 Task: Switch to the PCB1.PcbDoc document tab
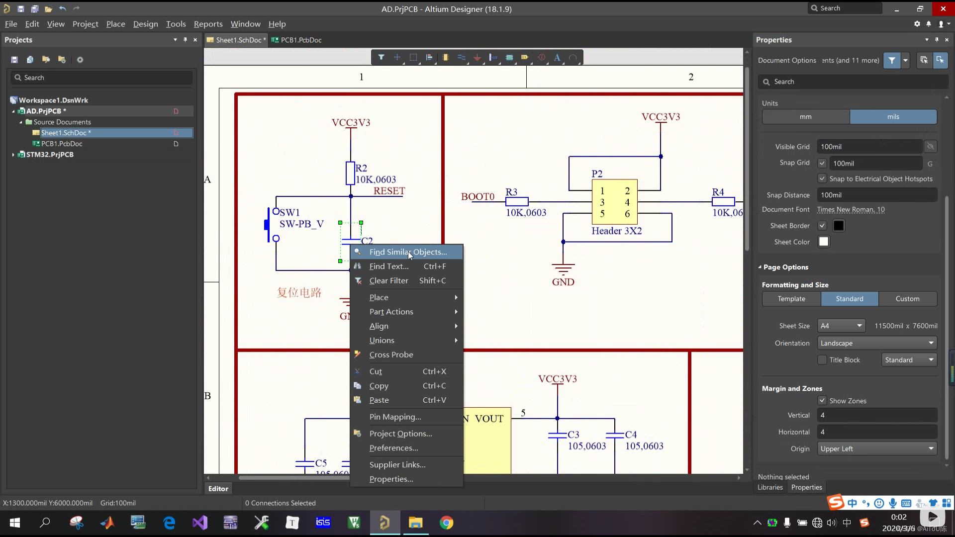(x=301, y=40)
